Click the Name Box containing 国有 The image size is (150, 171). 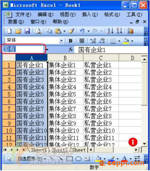click(23, 49)
